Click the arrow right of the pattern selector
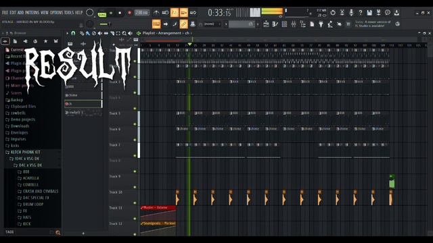The height and width of the screenshot is (243, 433). click(258, 24)
